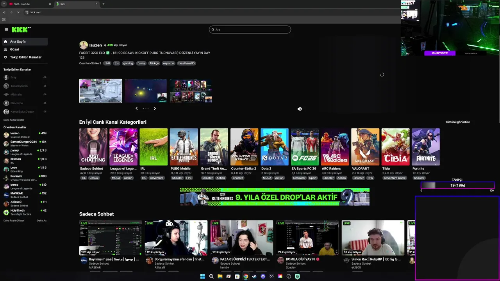The height and width of the screenshot is (281, 500).
Task: Click the MOBA tag under Dota 2
Action: (267, 178)
